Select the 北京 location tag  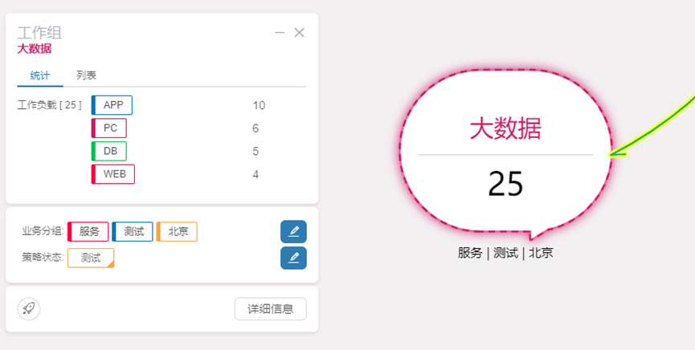(177, 232)
